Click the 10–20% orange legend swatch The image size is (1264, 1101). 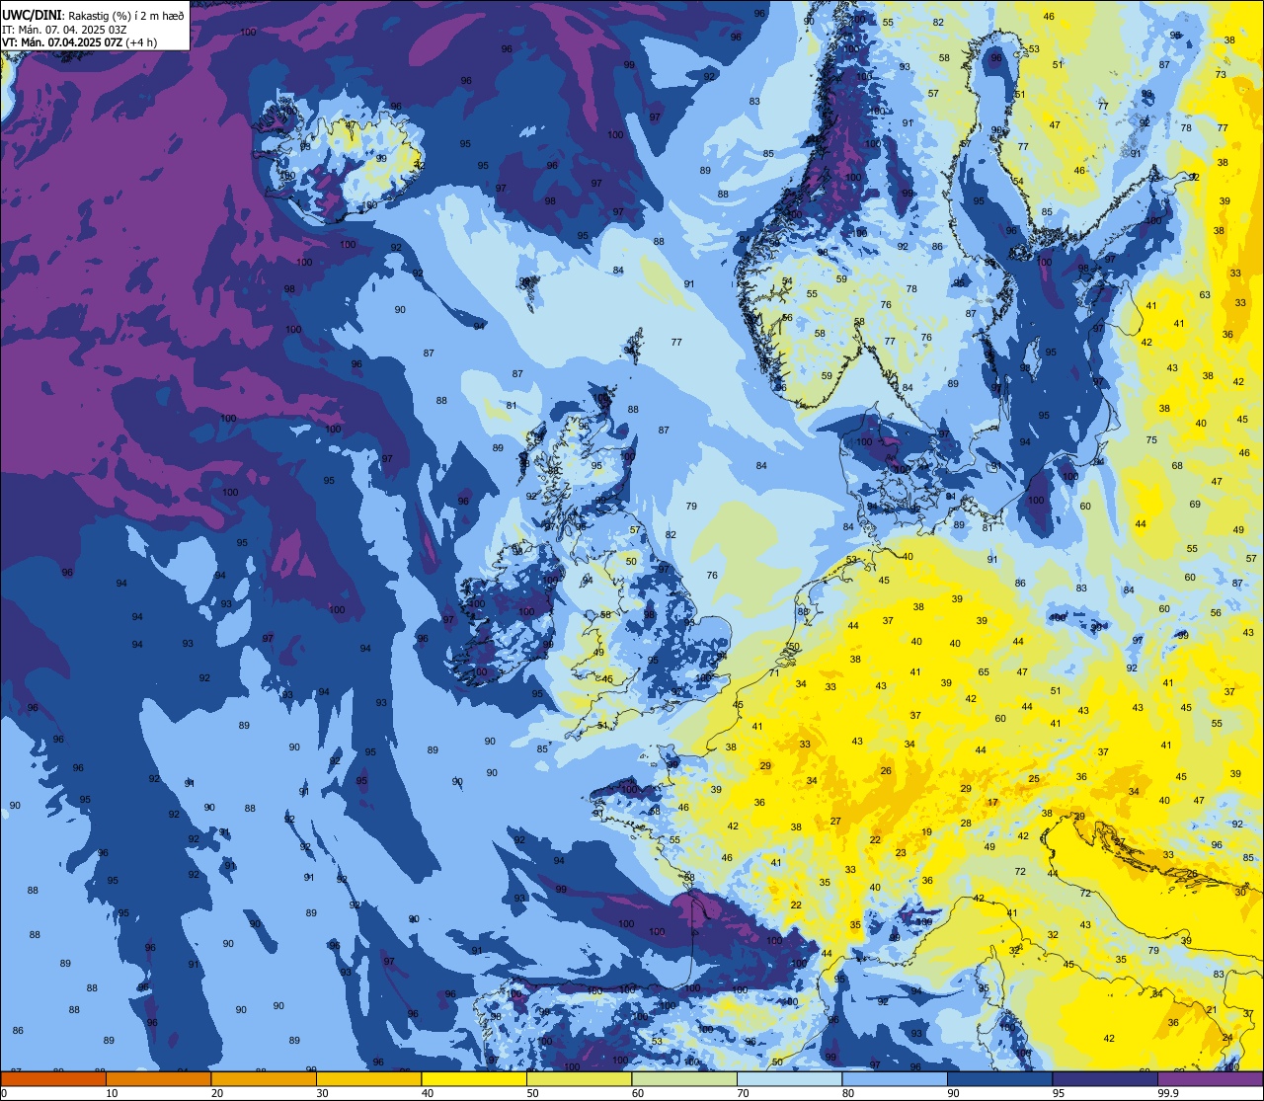158,1078
